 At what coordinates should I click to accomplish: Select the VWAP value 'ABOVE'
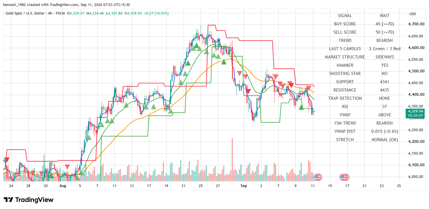tap(385, 115)
